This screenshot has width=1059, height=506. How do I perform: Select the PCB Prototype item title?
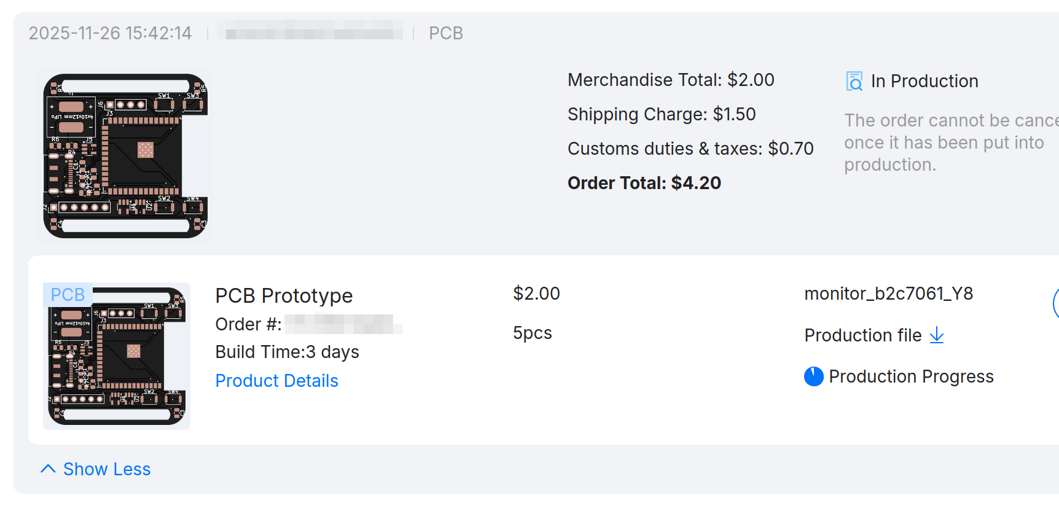(x=284, y=295)
